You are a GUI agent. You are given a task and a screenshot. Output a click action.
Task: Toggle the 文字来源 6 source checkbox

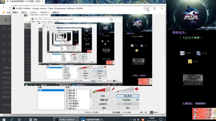click(x=67, y=101)
